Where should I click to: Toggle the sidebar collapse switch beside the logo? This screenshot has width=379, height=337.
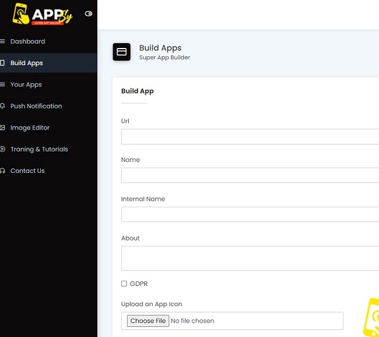coord(88,13)
